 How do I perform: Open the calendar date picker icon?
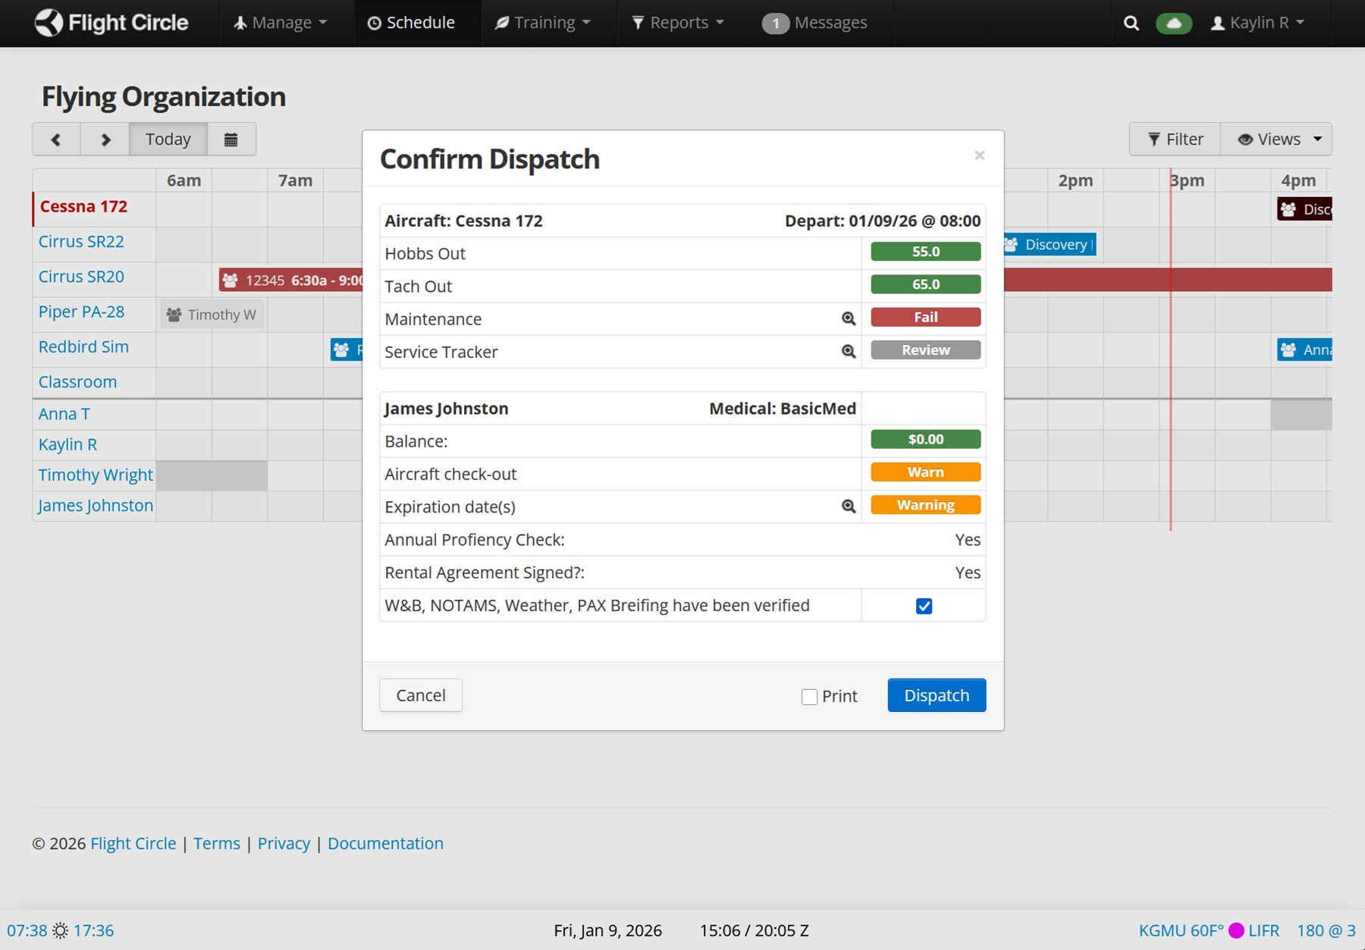point(231,140)
